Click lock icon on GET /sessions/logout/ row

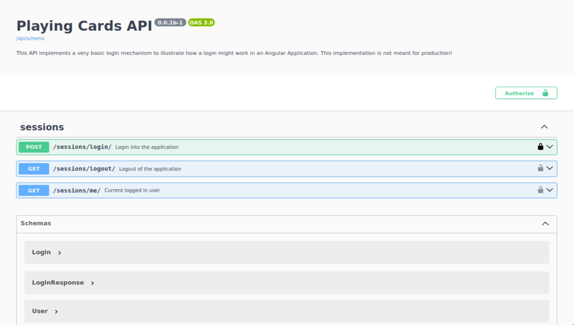point(540,169)
